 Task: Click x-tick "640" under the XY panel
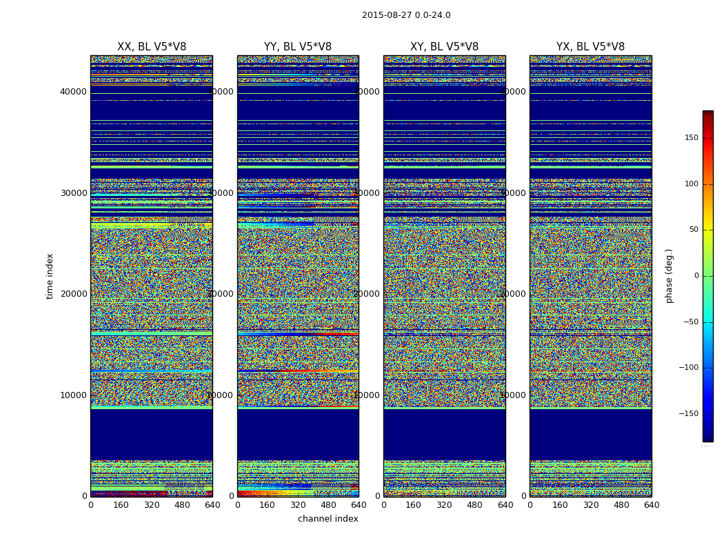505,505
